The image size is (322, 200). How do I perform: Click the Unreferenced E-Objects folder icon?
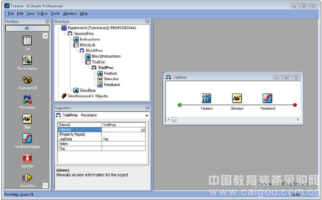[64, 96]
